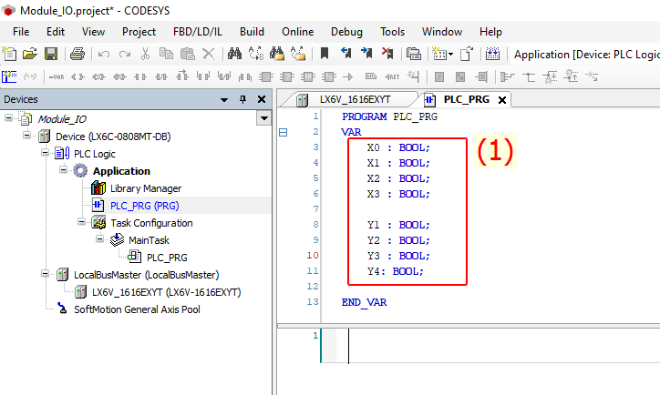Open the Devices tree dropdown arrow
The height and width of the screenshot is (395, 660).
point(264,118)
